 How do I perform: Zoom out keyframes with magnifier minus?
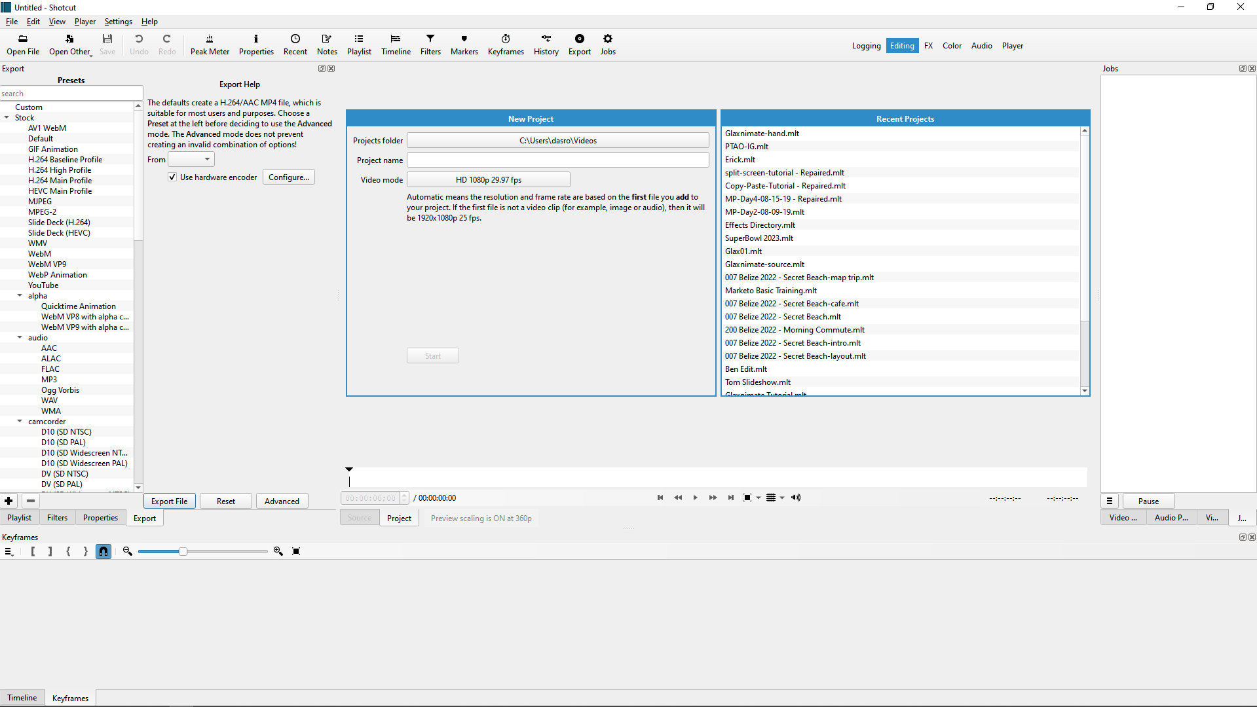tap(128, 551)
